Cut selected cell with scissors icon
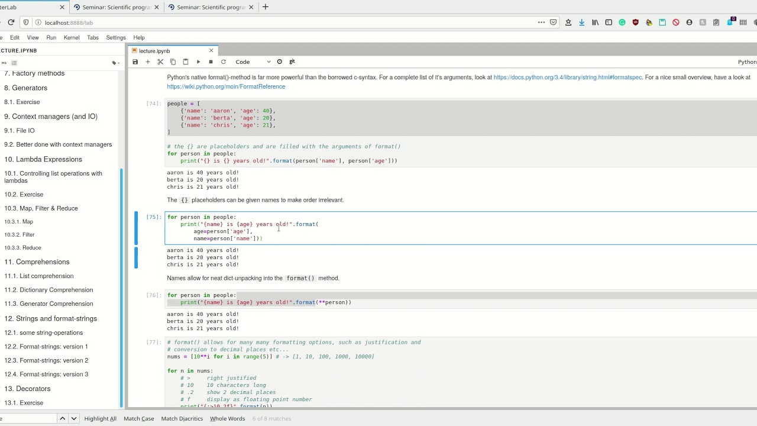Image resolution: width=757 pixels, height=426 pixels. tap(160, 62)
